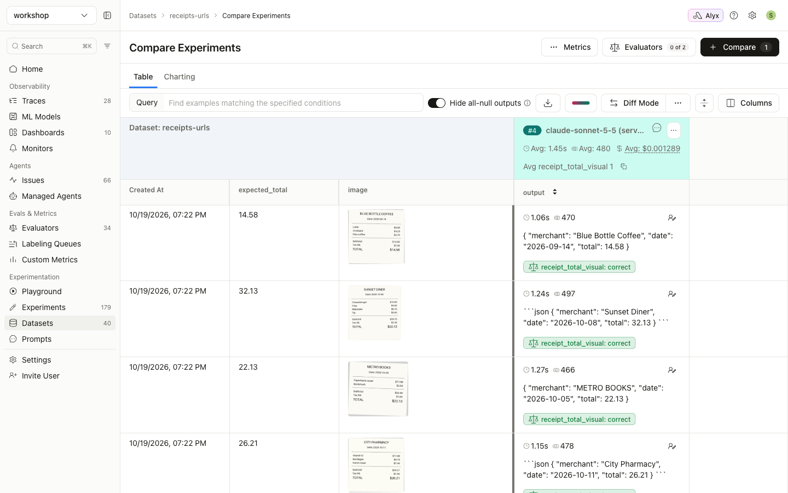Sort the output column
This screenshot has width=788, height=493.
pos(555,192)
